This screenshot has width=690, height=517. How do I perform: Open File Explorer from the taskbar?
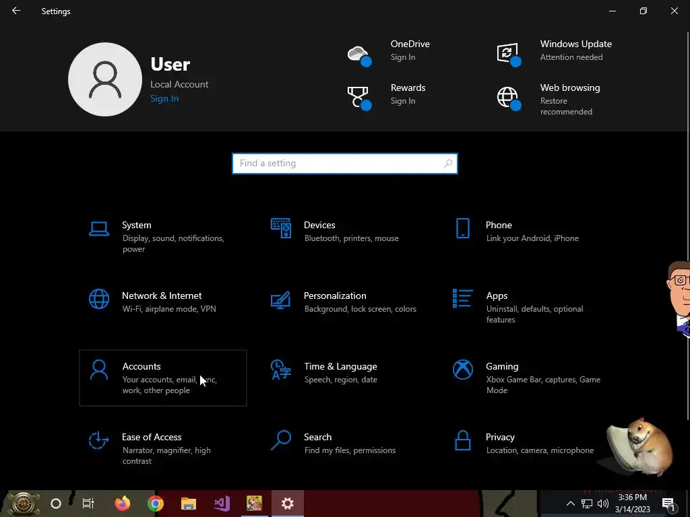coord(189,504)
